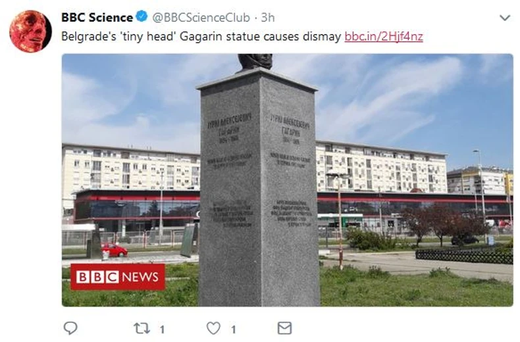
Task: Click the BBC News logo on the photo
Action: [117, 277]
